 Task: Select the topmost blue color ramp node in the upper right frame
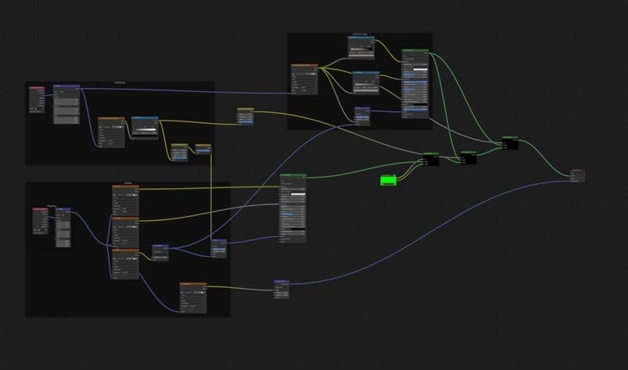361,47
